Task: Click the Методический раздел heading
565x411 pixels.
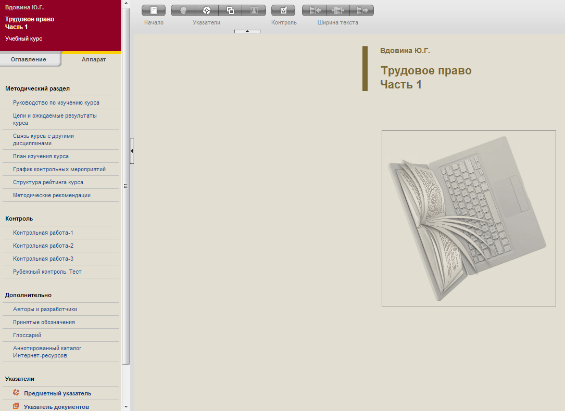Action: (37, 88)
